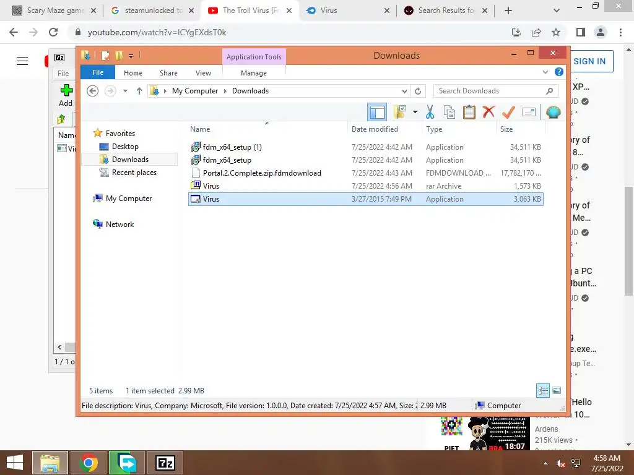This screenshot has height=475, width=634.
Task: Click the orange checkmark Properties icon
Action: pos(508,112)
